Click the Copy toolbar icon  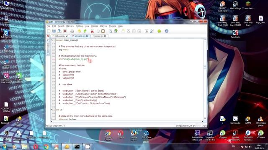point(98,31)
